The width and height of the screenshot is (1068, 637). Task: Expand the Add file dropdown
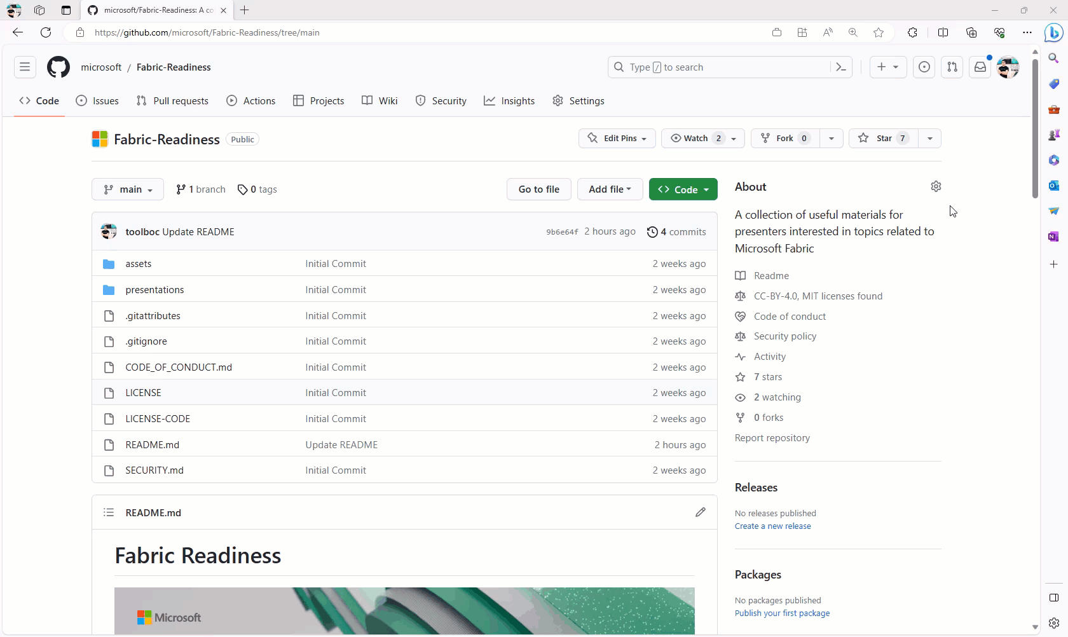click(x=609, y=189)
